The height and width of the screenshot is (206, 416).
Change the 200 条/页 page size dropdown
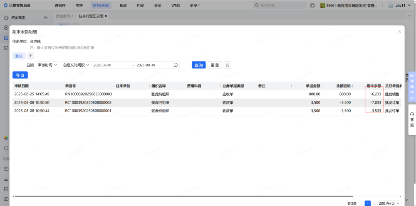pyautogui.click(x=389, y=204)
